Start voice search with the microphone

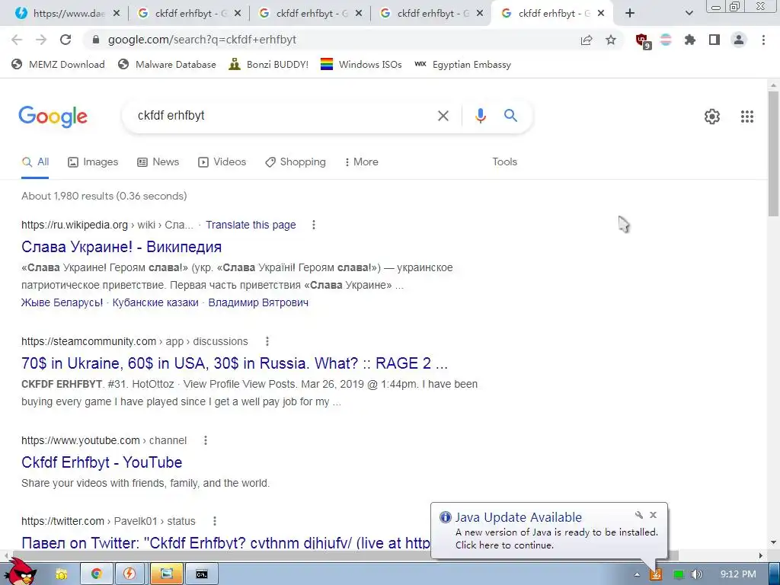(480, 116)
